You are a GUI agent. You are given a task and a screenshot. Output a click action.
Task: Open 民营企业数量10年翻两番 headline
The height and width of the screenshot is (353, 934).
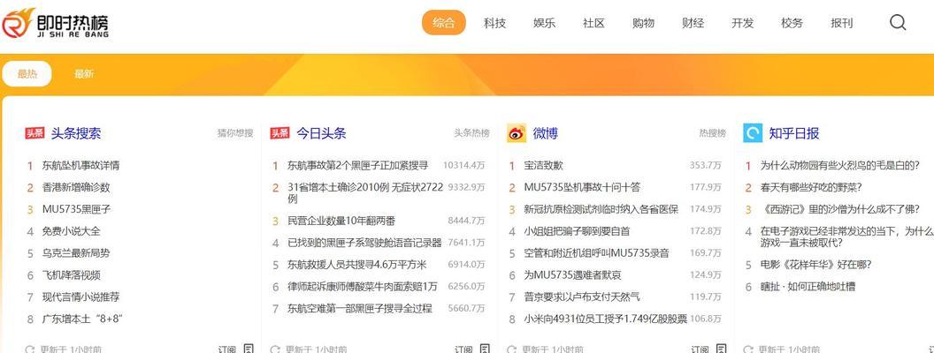341,221
